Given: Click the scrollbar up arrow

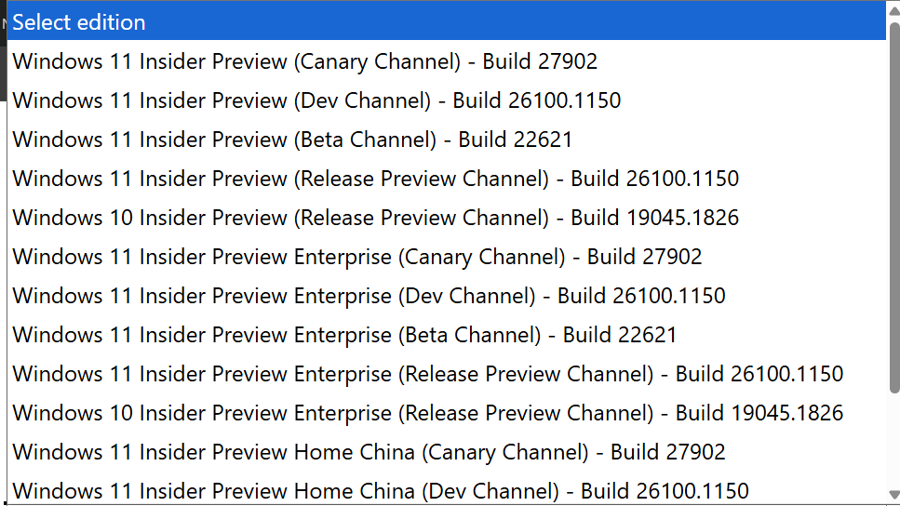Looking at the screenshot, I should [894, 11].
